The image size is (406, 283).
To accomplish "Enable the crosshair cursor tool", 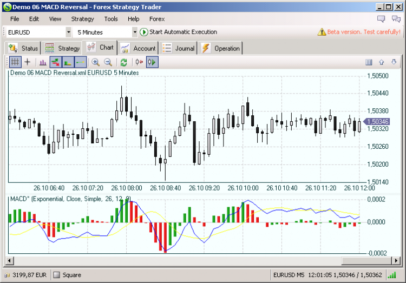I will click(28, 62).
